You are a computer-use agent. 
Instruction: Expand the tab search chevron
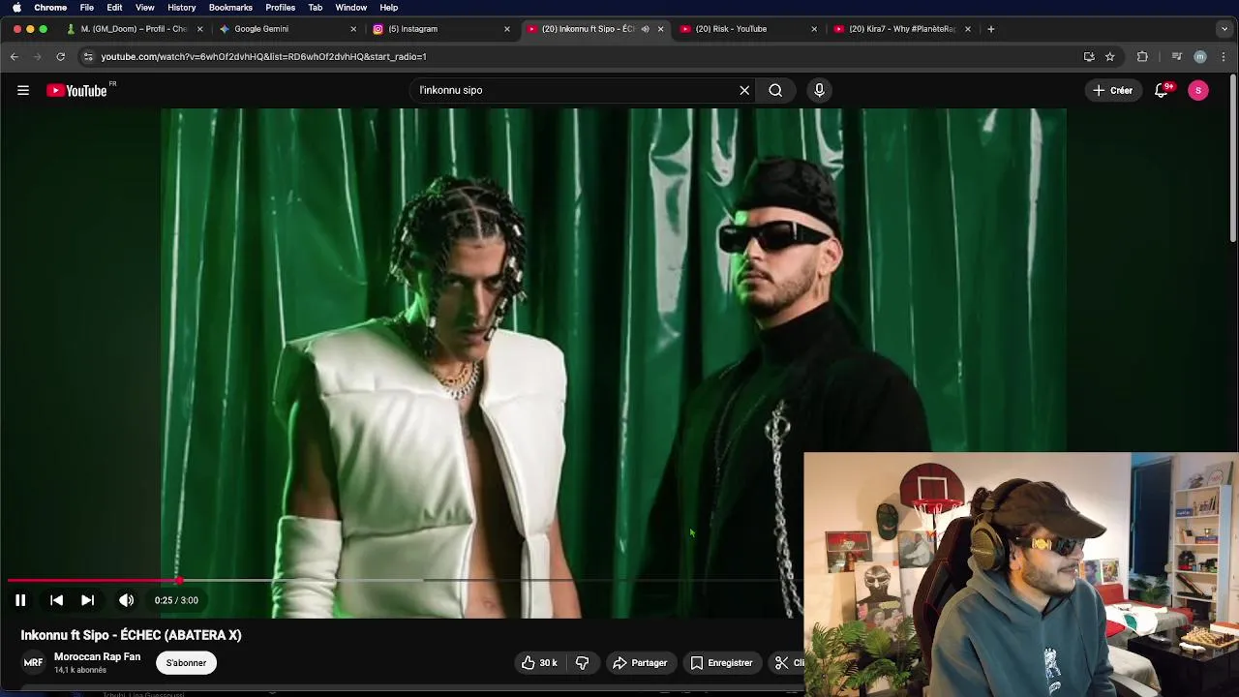click(x=1224, y=29)
